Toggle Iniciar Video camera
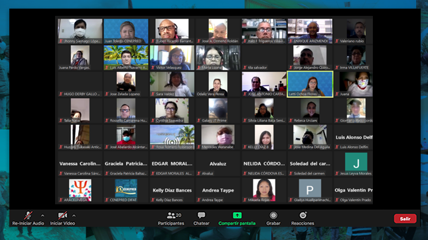The width and height of the screenshot is (428, 240). pyautogui.click(x=62, y=216)
